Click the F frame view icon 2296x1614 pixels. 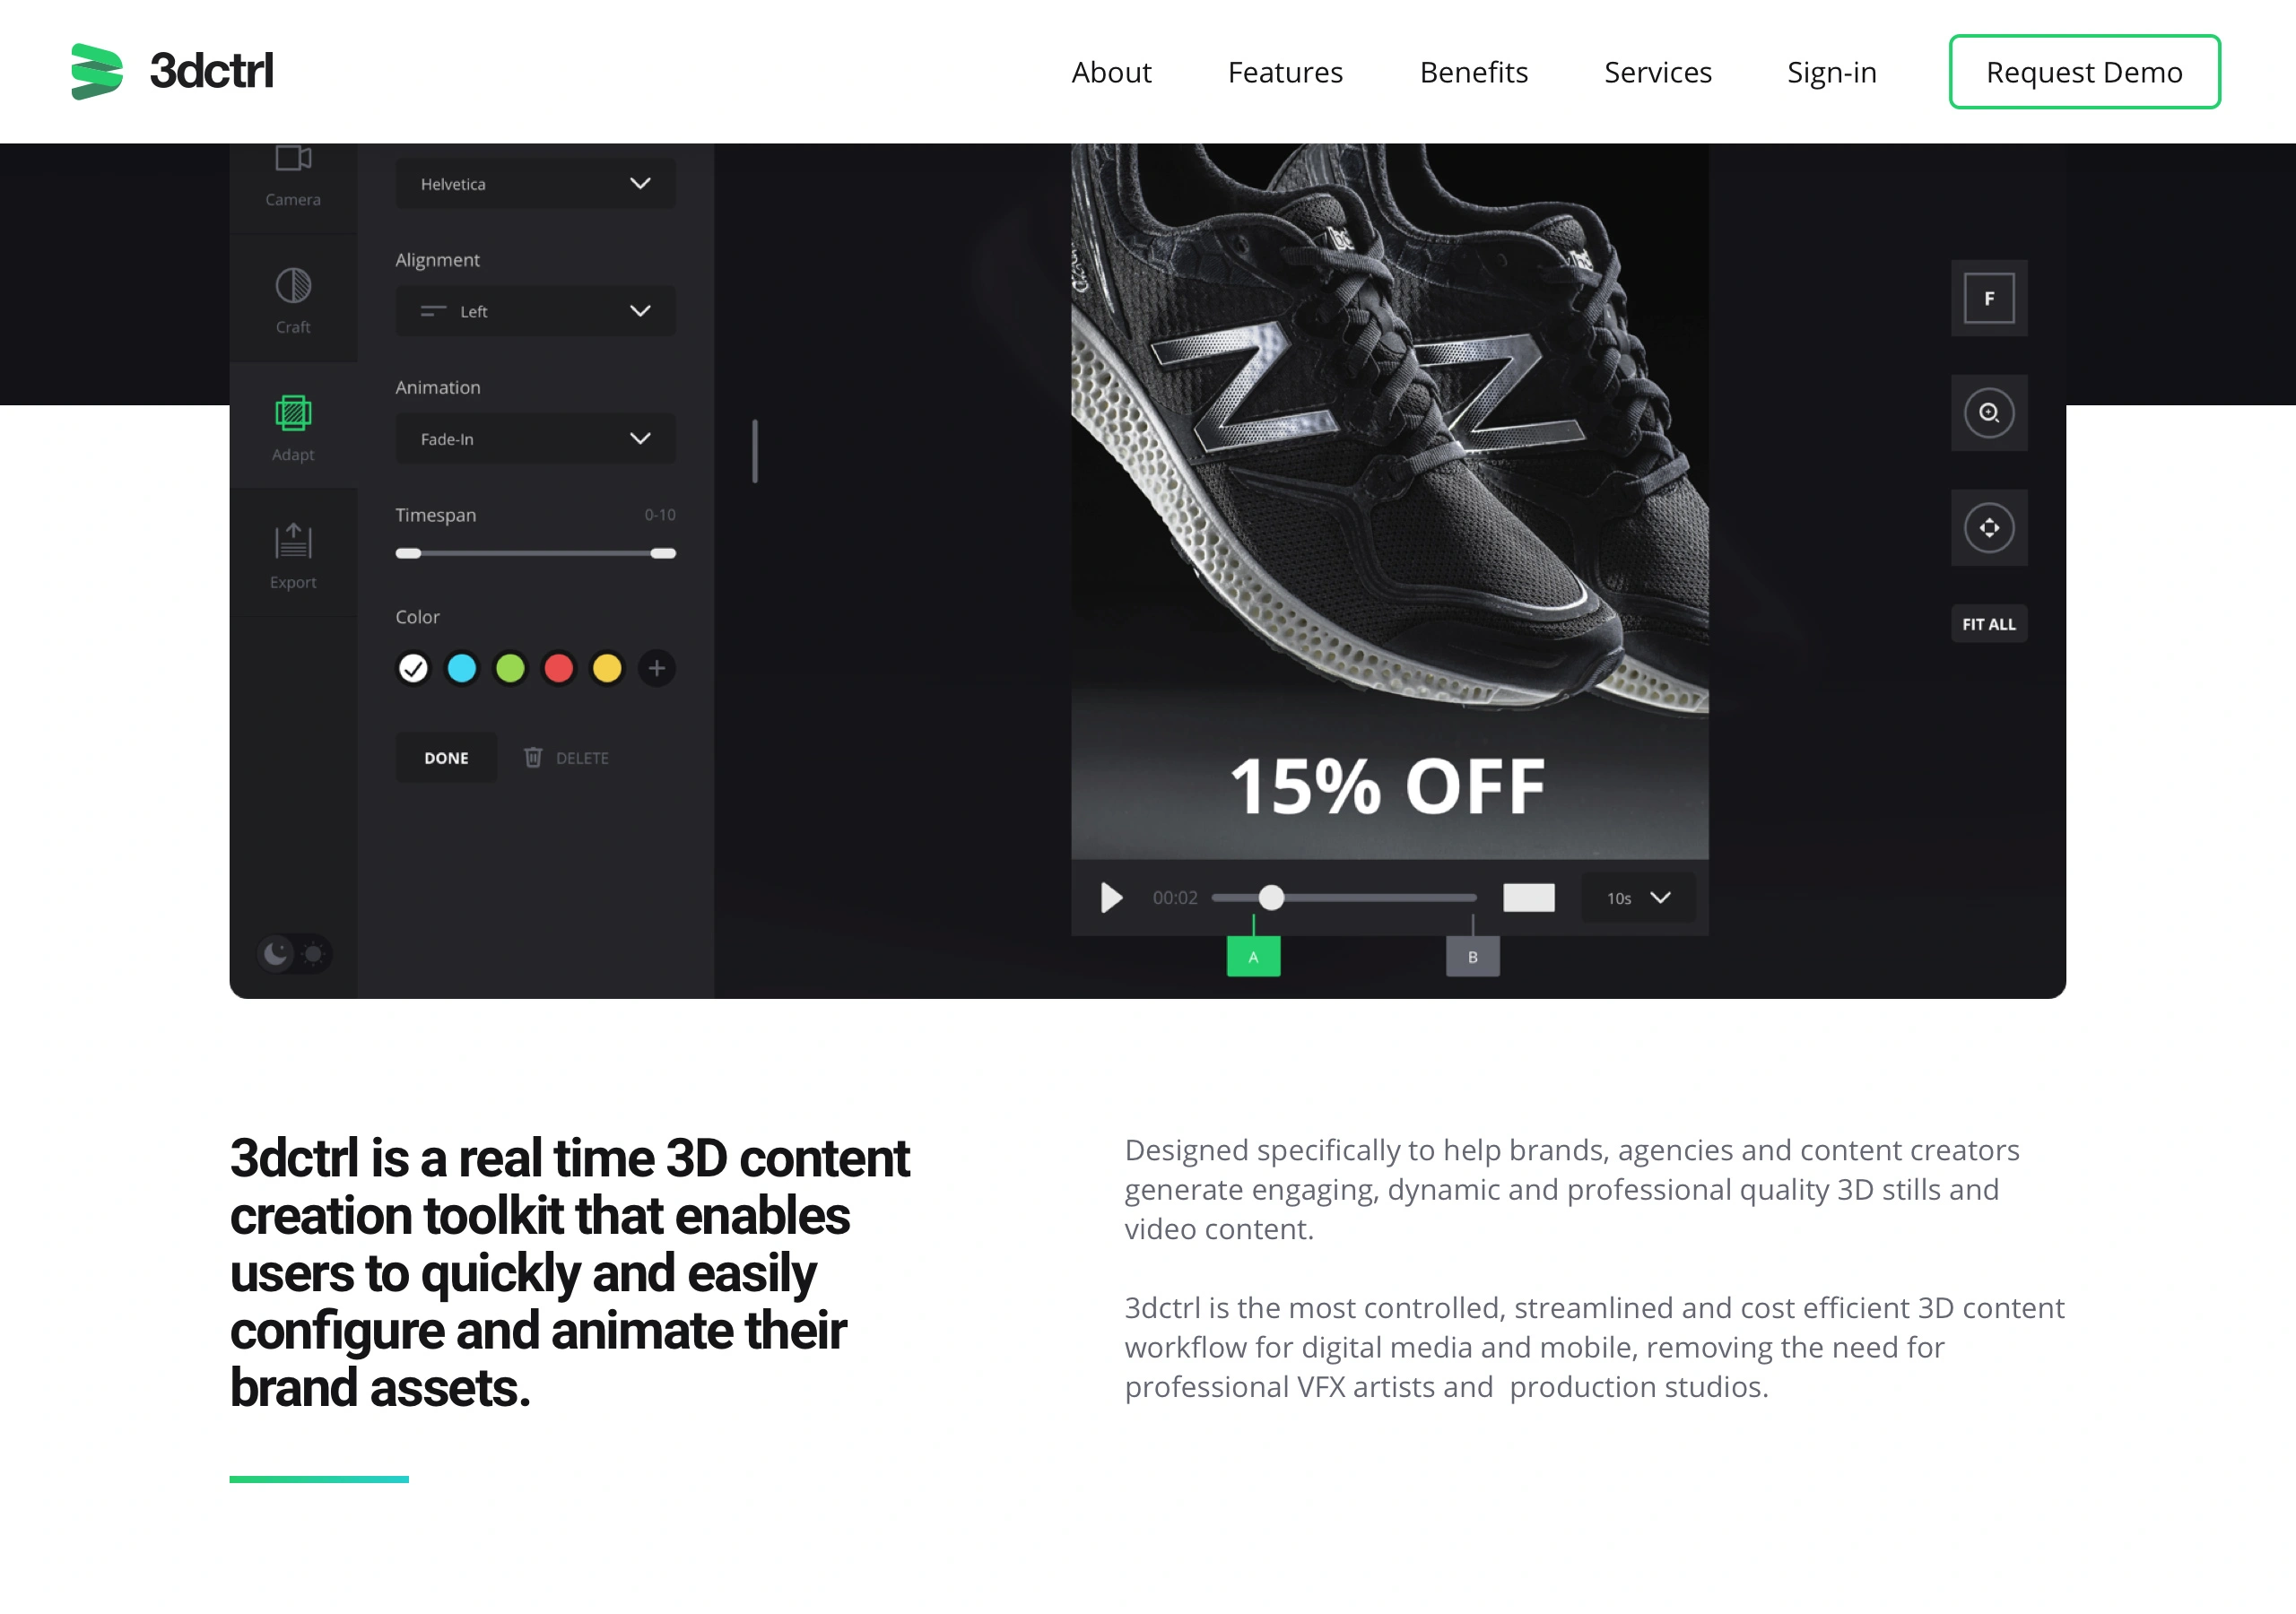coord(1989,298)
